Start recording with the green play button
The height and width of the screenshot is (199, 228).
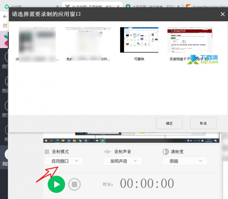(56, 184)
